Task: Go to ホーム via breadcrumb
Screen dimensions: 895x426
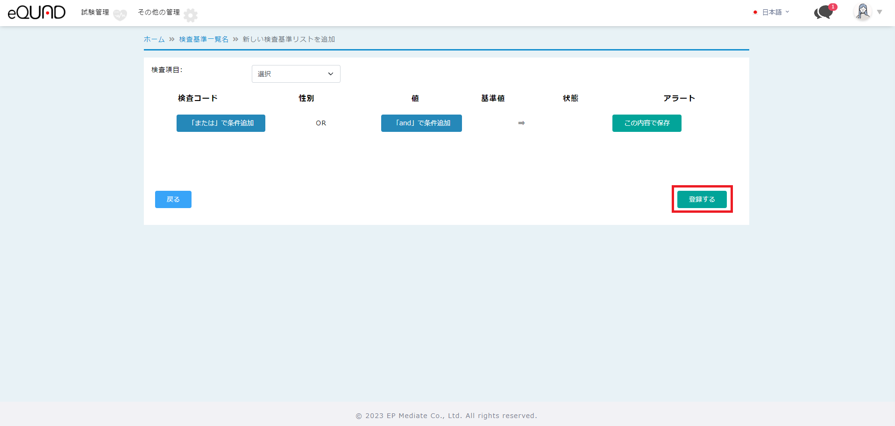Action: point(154,39)
